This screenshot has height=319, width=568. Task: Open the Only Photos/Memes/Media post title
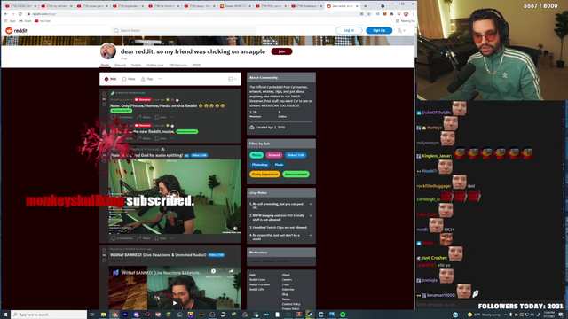point(154,106)
